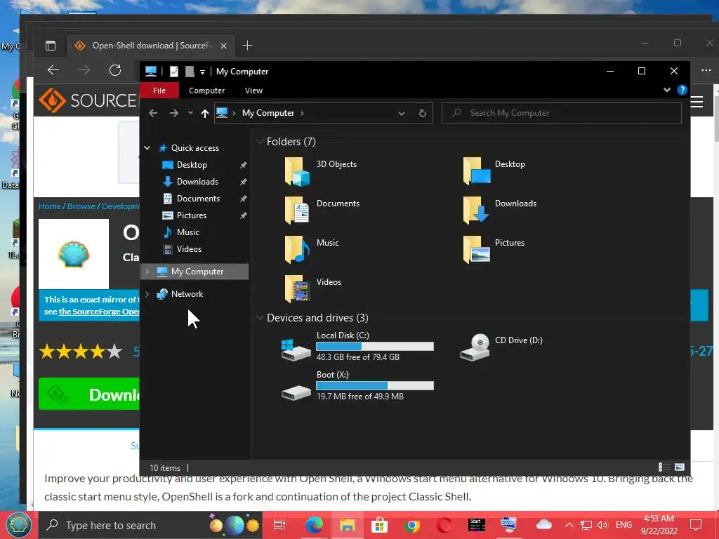Open the View ribbon tab
The height and width of the screenshot is (539, 719).
point(253,91)
